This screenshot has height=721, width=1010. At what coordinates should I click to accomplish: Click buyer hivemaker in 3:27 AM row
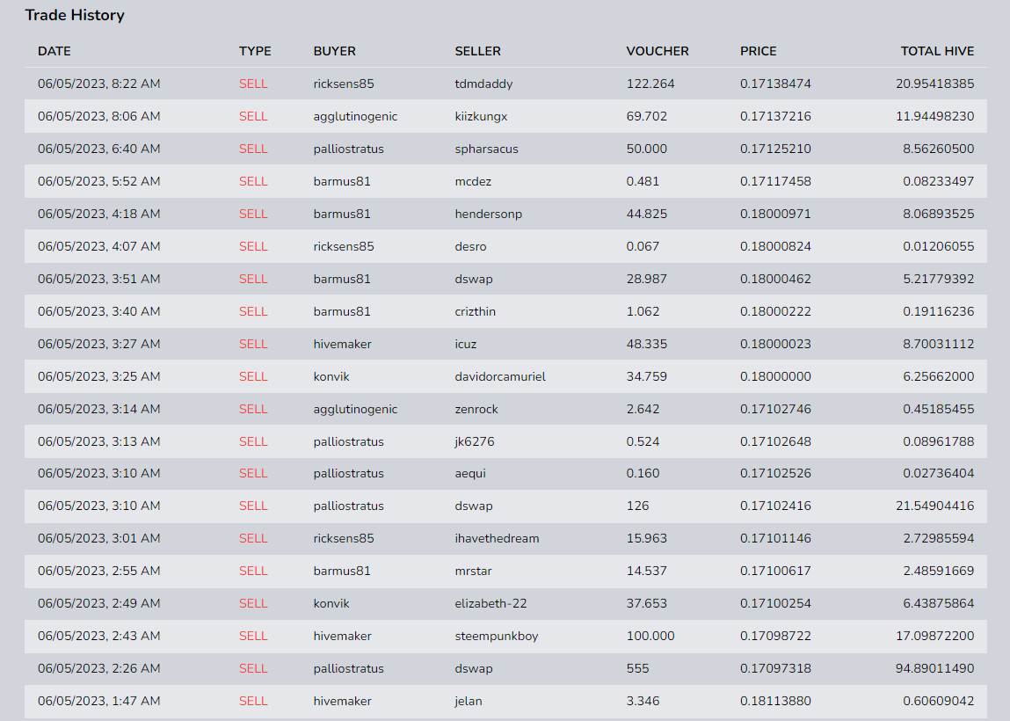point(343,344)
